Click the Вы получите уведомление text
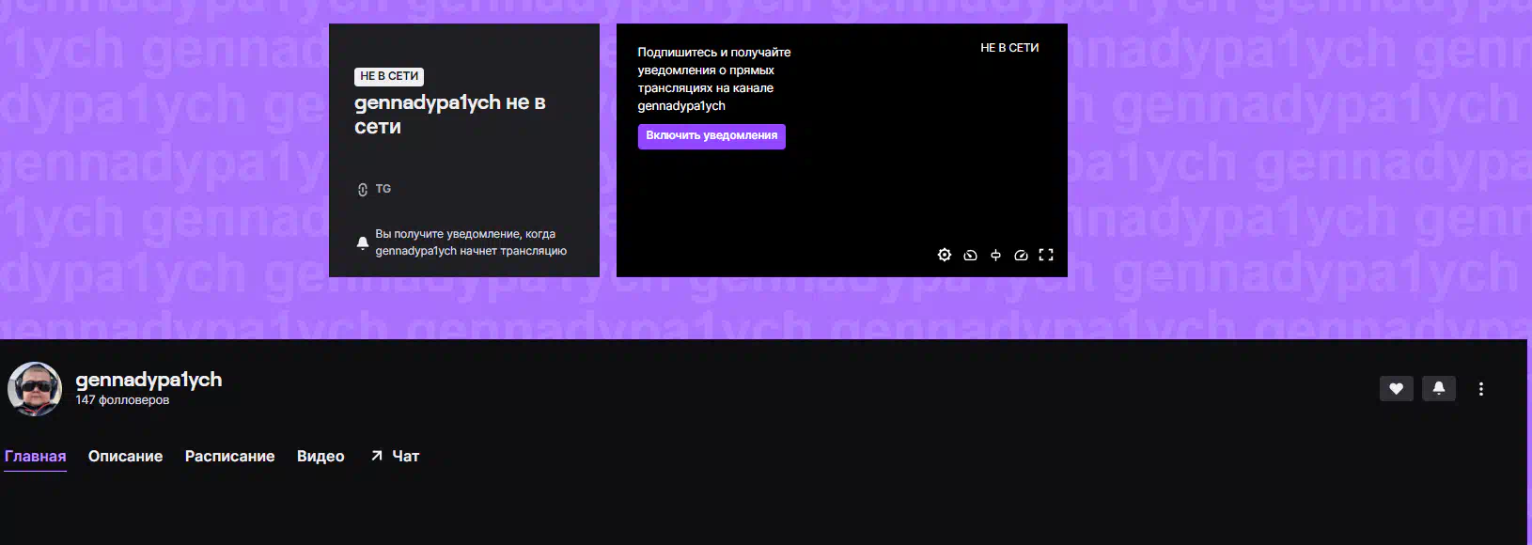Image resolution: width=1532 pixels, height=545 pixels. click(471, 242)
